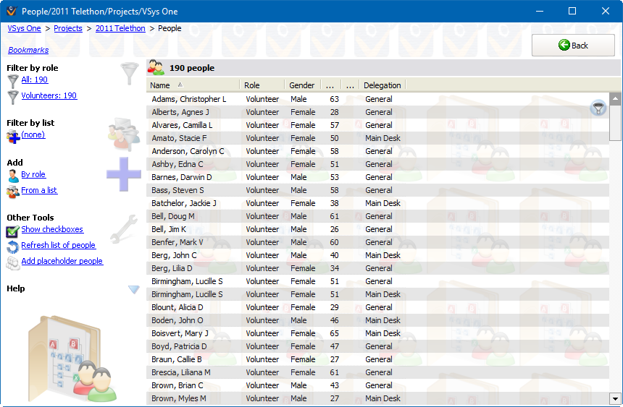Click the group icon beside From a list
The height and width of the screenshot is (407, 623).
point(13,192)
